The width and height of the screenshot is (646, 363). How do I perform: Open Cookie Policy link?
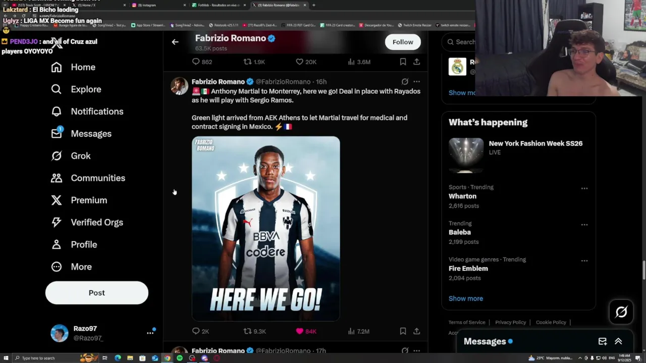tap(551, 322)
